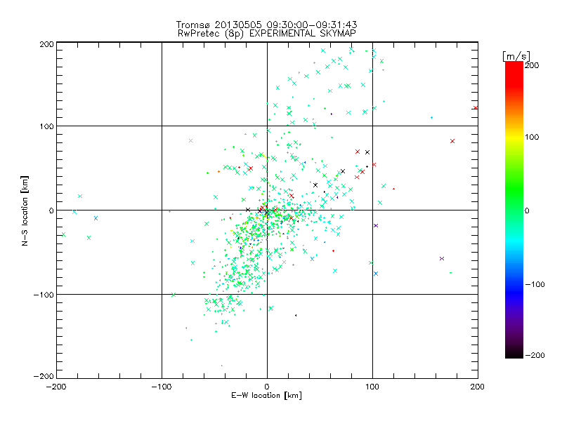This screenshot has width=562, height=421.
Task: Click the rainbow velocity colorbar
Action: (x=514, y=210)
